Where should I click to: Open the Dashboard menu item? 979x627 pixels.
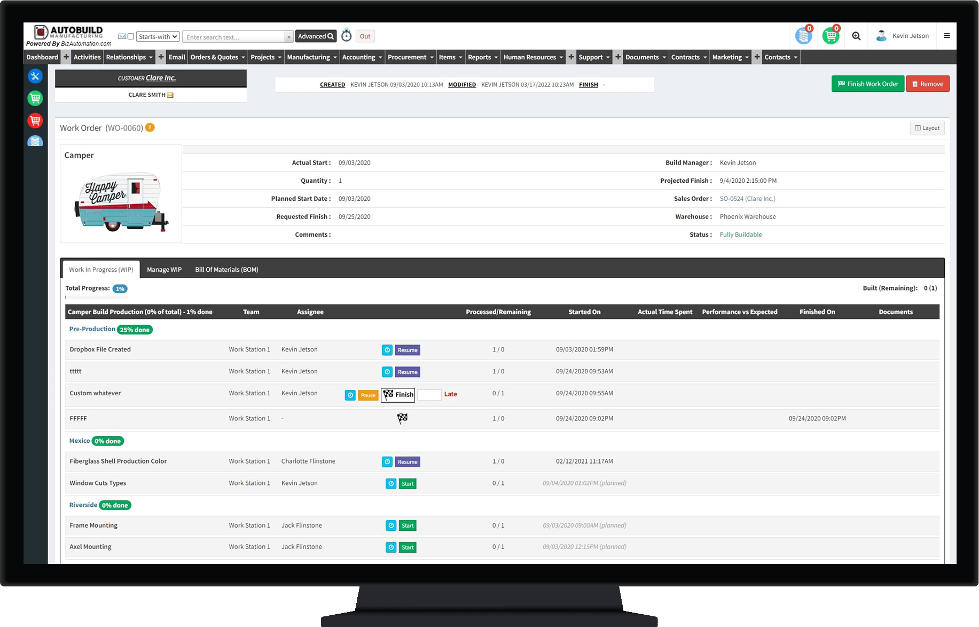[42, 57]
